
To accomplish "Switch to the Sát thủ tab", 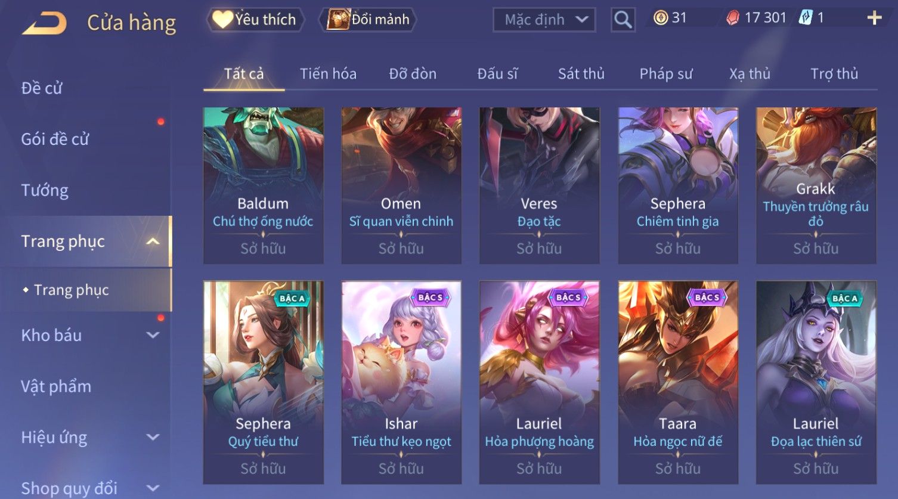I will pyautogui.click(x=581, y=74).
